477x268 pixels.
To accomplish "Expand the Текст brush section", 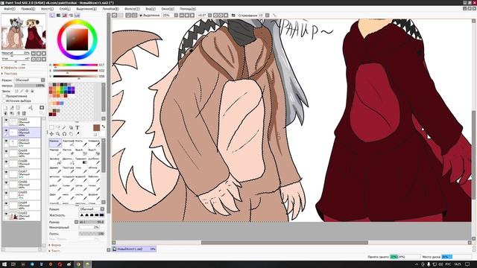I will (x=54, y=251).
